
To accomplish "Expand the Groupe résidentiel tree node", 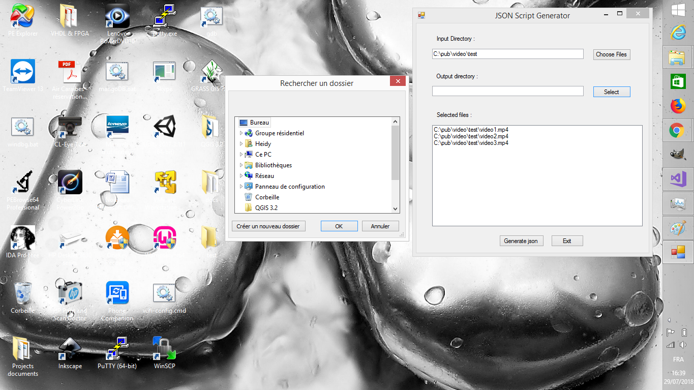I will pos(241,133).
